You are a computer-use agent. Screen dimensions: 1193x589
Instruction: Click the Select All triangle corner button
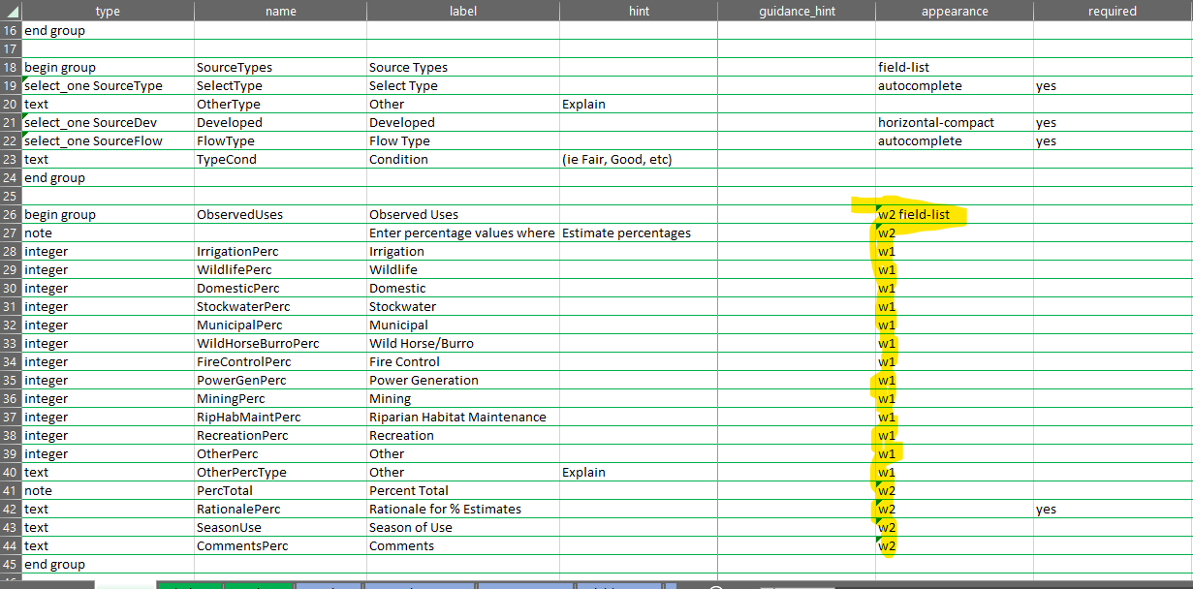pyautogui.click(x=10, y=11)
